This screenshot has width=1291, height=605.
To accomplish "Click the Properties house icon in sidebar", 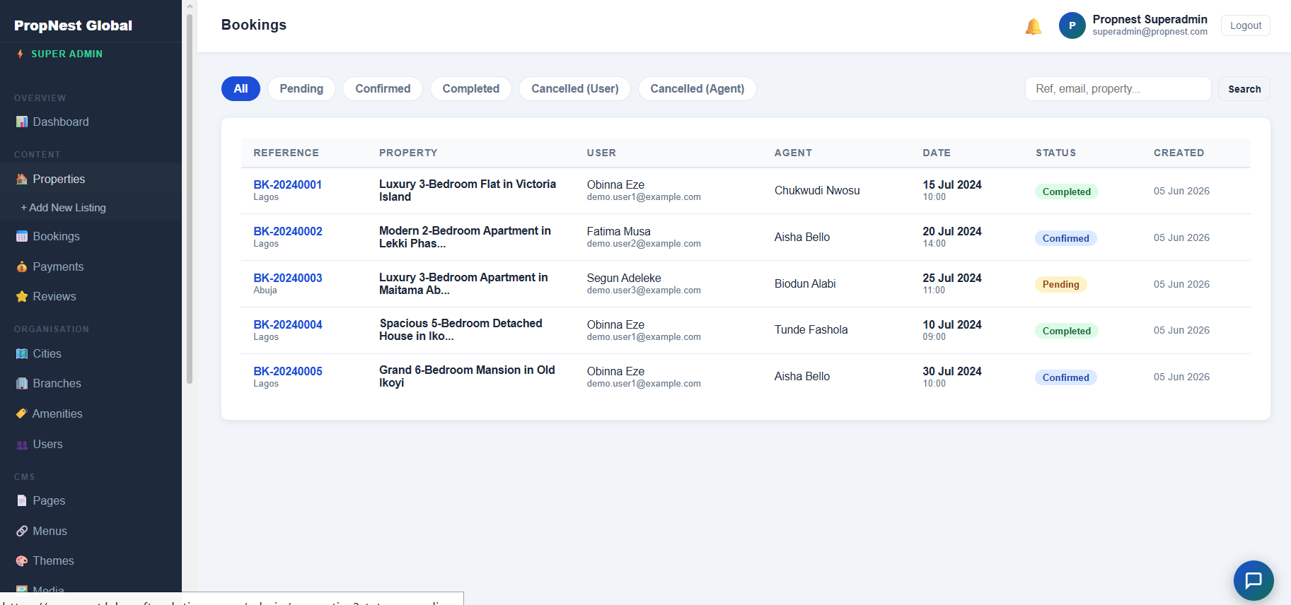I will 22,179.
